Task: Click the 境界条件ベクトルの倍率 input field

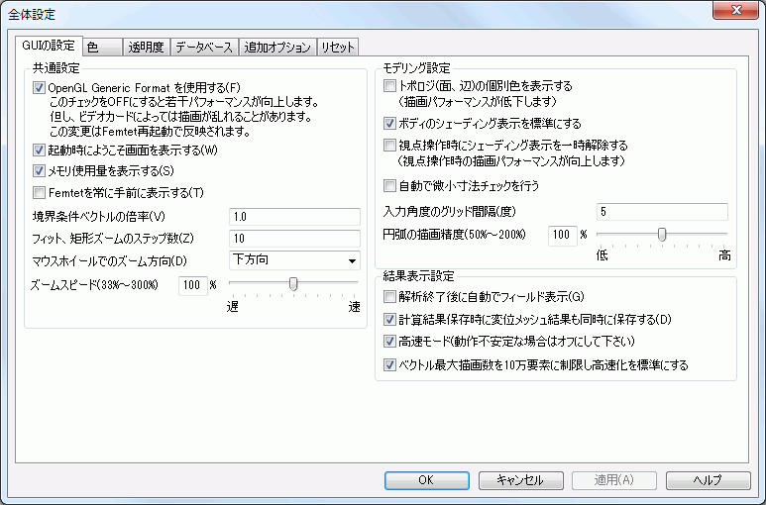Action: [293, 217]
